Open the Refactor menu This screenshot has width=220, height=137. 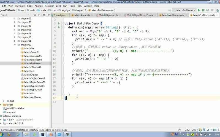49,6
